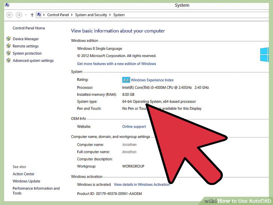Select the Intel Core i3-4000M processor text
The height and width of the screenshot is (205, 273).
(x=165, y=88)
